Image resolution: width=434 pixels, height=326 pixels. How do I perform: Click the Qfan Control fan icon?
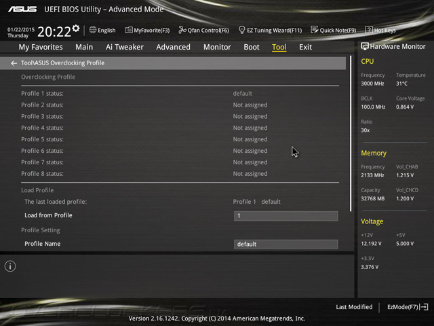182,30
